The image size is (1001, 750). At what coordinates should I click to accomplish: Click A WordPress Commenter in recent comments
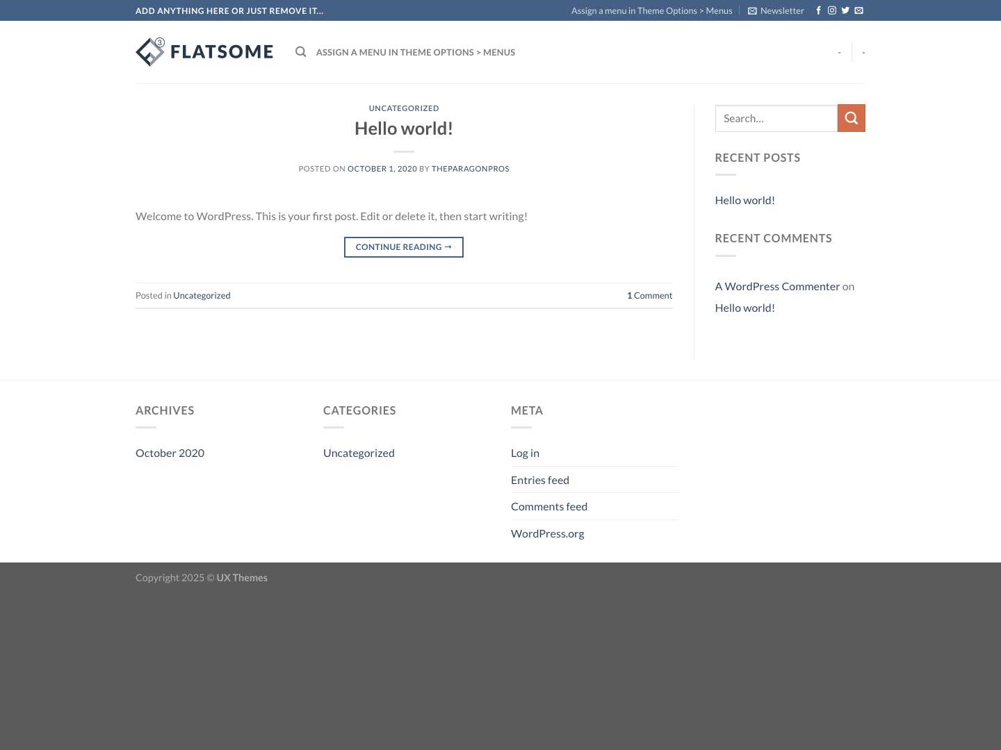pos(777,285)
